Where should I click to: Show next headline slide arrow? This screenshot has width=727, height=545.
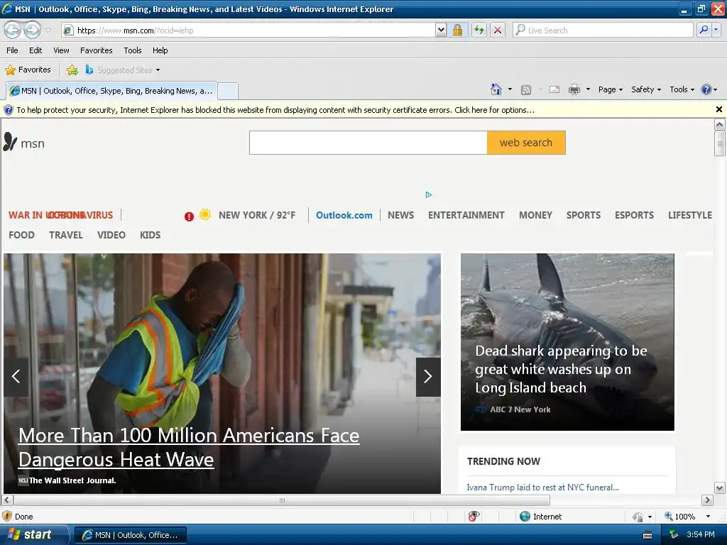(x=428, y=376)
